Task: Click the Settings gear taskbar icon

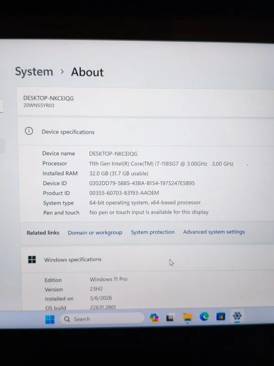Action: pyautogui.click(x=237, y=316)
